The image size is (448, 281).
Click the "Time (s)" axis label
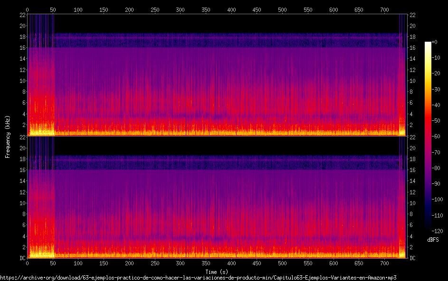tap(217, 272)
